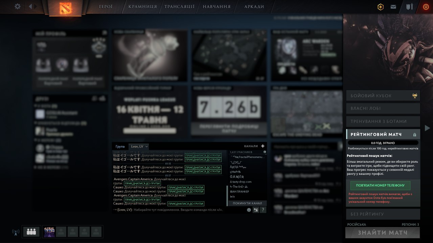Select member Δ tasty-drop.com in list
The height and width of the screenshot is (243, 433).
(241, 182)
